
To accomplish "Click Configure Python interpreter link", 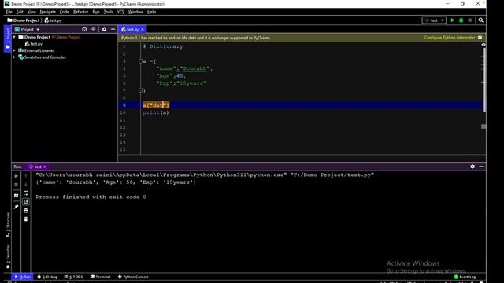I will 450,38.
